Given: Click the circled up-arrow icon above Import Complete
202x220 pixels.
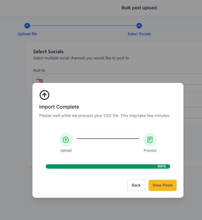Looking at the screenshot, I should coord(44,95).
